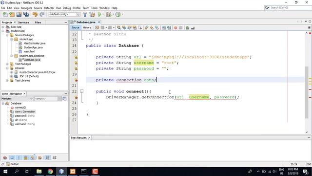Screen dimensions: 312x176
Task: Click the Shift Line Right editor icon
Action: click(x=169, y=28)
